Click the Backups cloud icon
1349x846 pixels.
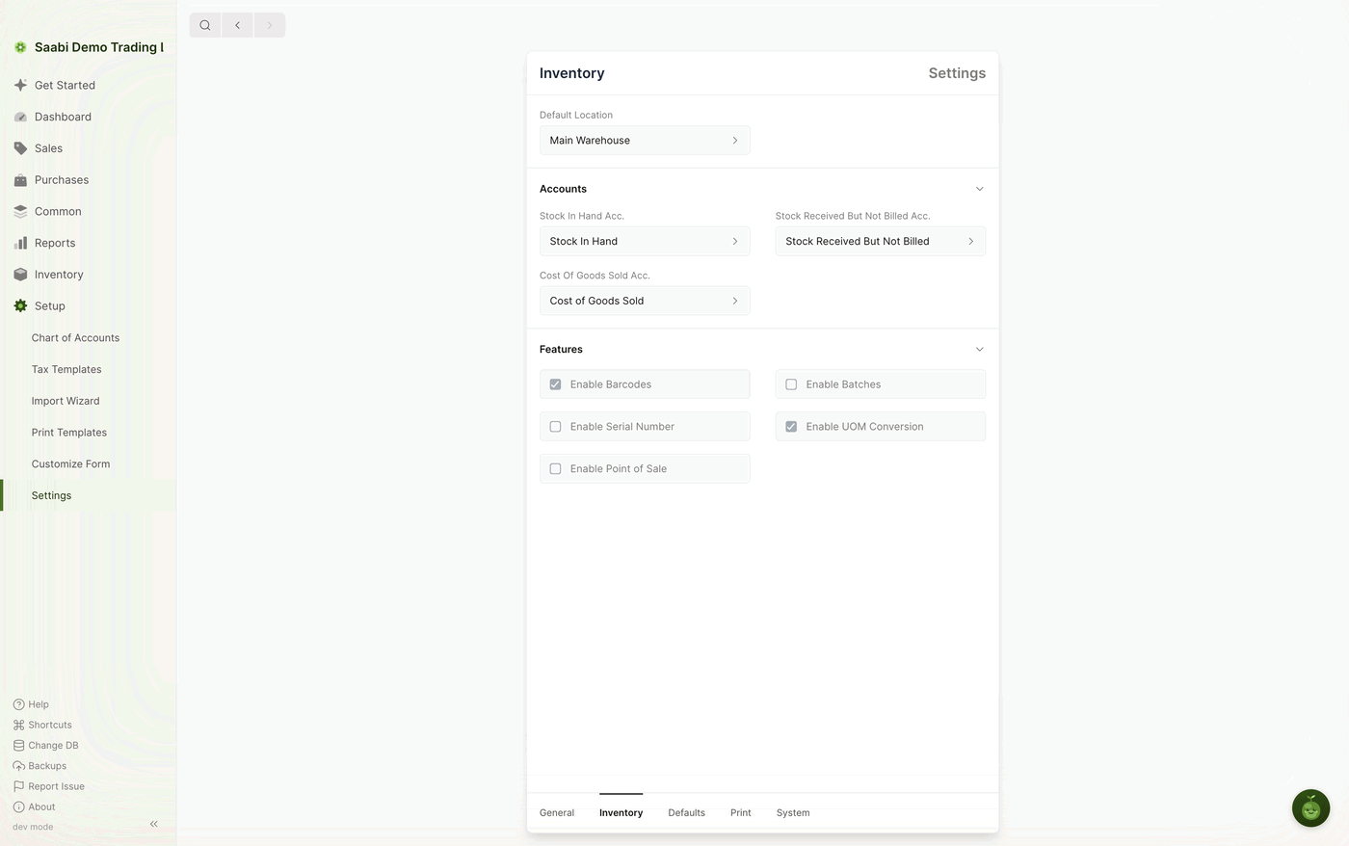click(x=18, y=766)
